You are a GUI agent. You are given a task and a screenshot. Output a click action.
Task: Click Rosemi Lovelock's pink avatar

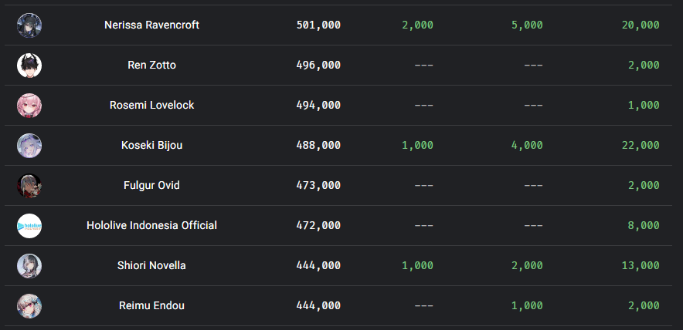tap(29, 105)
